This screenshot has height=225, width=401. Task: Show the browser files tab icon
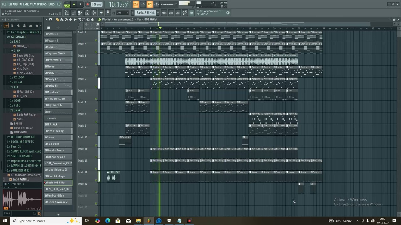(x=12, y=26)
